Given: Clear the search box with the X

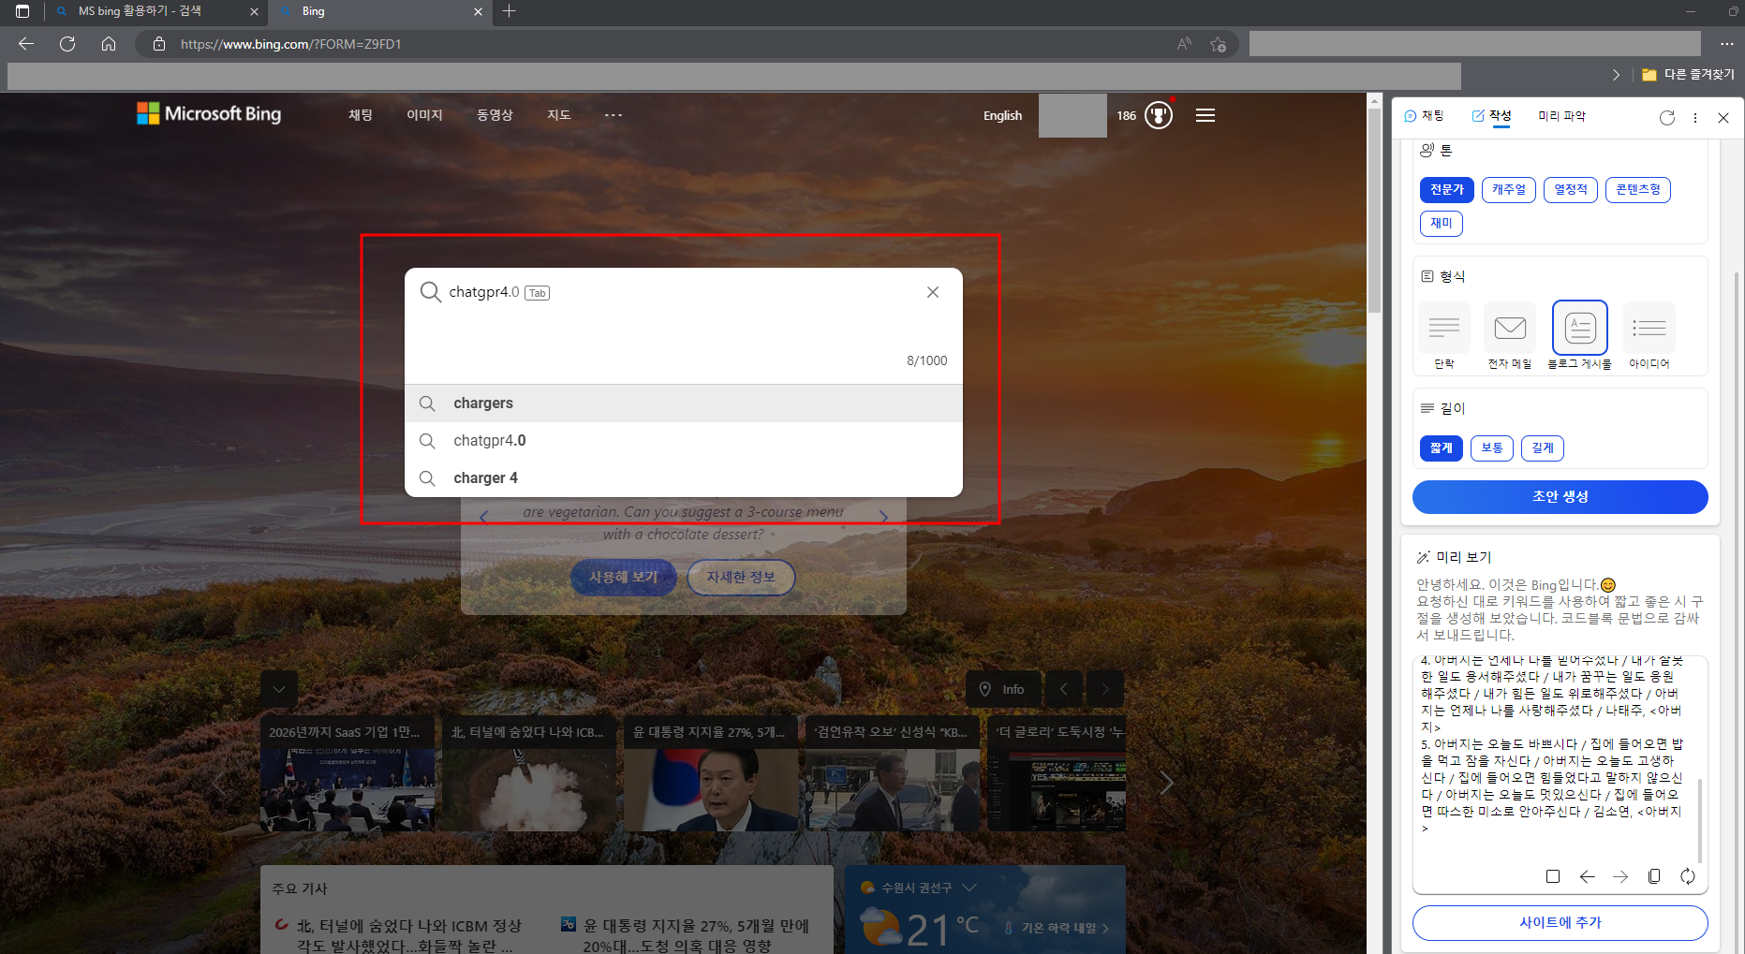Looking at the screenshot, I should (x=933, y=292).
